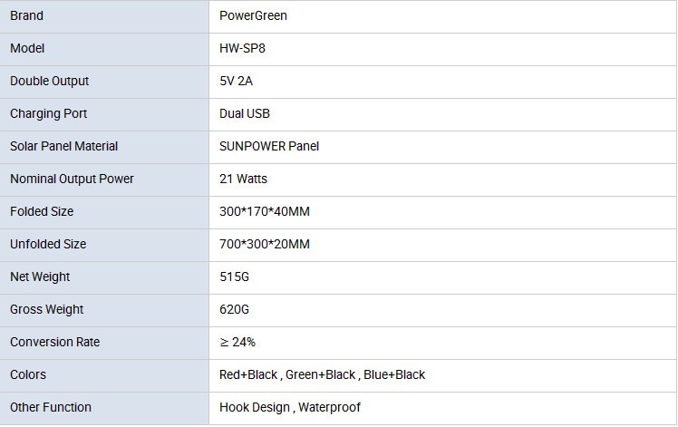Viewport: 678px width, 427px height.
Task: Select the Charging Port label
Action: (x=48, y=113)
